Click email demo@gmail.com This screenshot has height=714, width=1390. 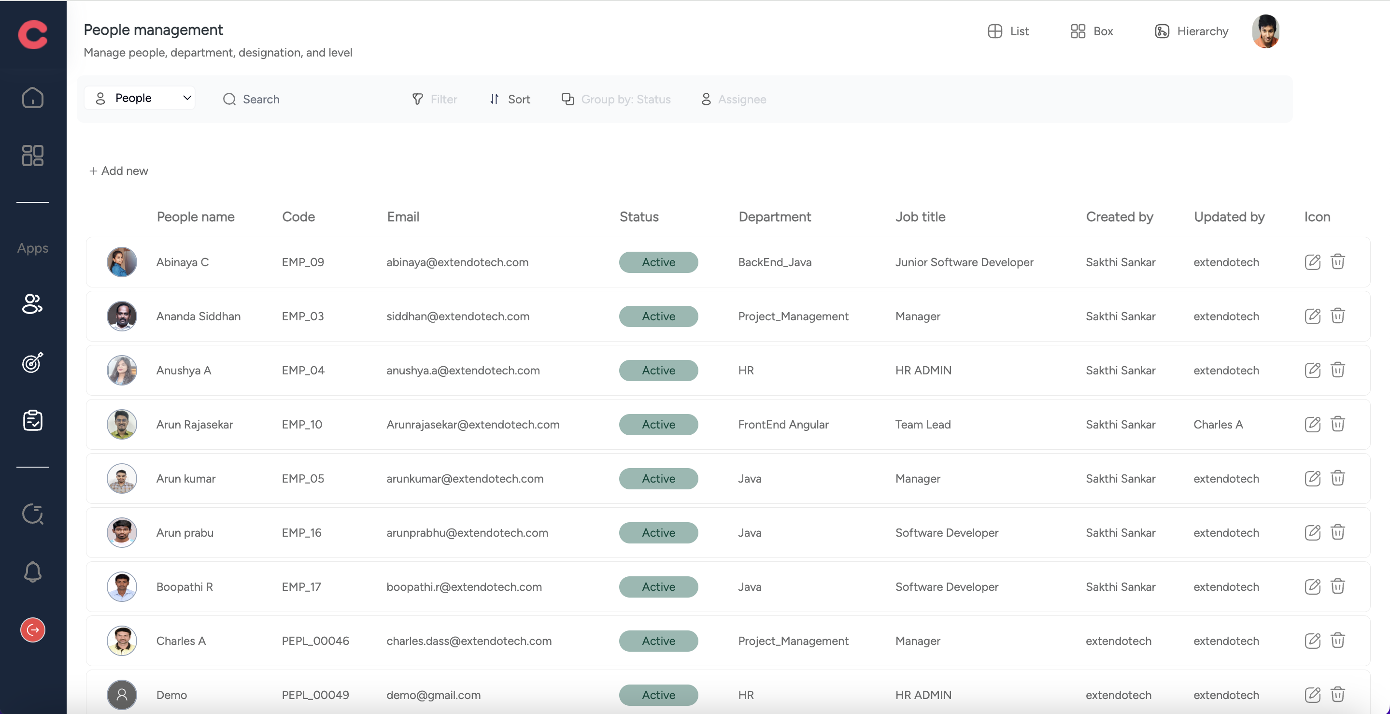[434, 695]
